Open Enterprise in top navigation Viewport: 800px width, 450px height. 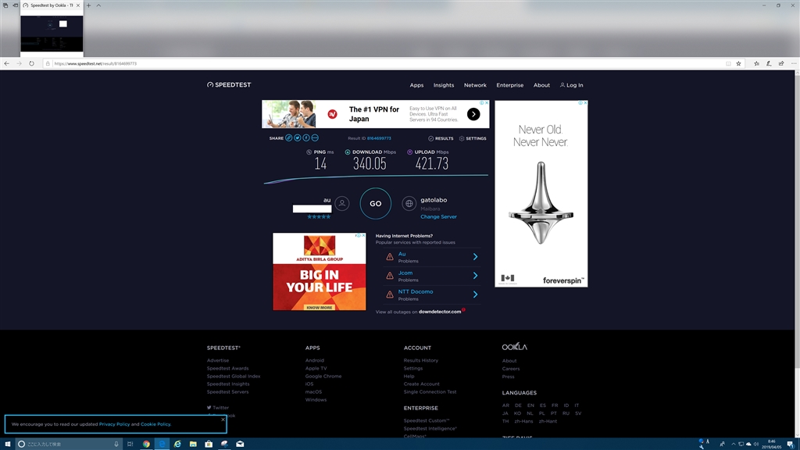pyautogui.click(x=509, y=85)
